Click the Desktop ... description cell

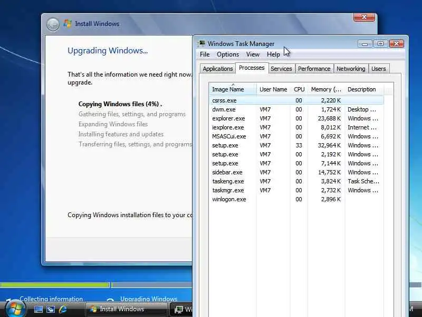(362, 109)
